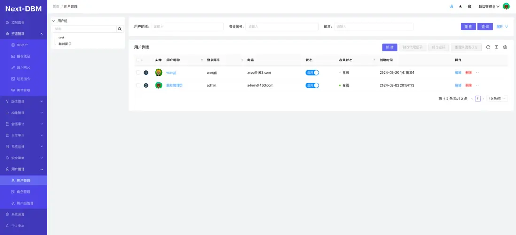The width and height of the screenshot is (516, 235).
Task: Check the 超级管理员 row checkbox
Action: pyautogui.click(x=138, y=85)
